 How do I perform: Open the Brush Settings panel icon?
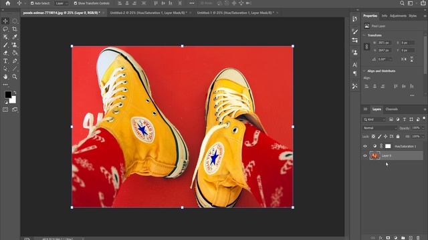coord(355,31)
